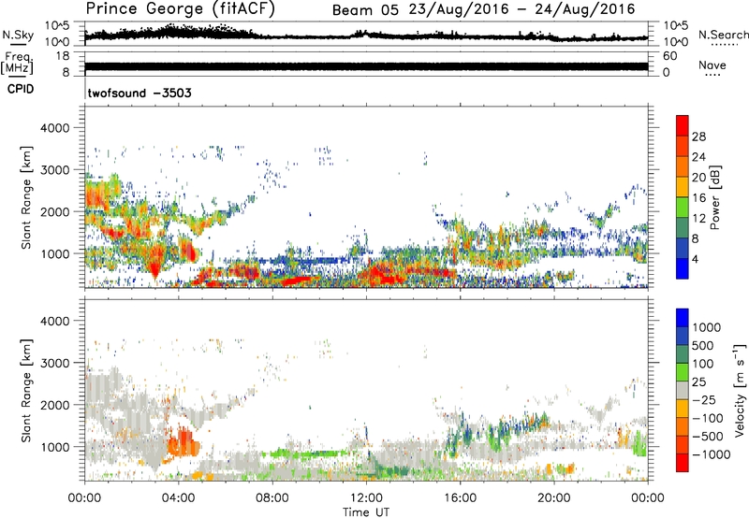The width and height of the screenshot is (749, 518).
Task: Click the '-1000' label on the Velocity scale
Action: coord(711,454)
